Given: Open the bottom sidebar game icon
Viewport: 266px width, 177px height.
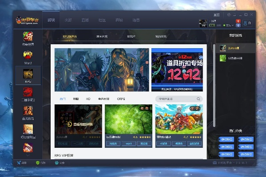Looking at the screenshot, I should coord(28,147).
